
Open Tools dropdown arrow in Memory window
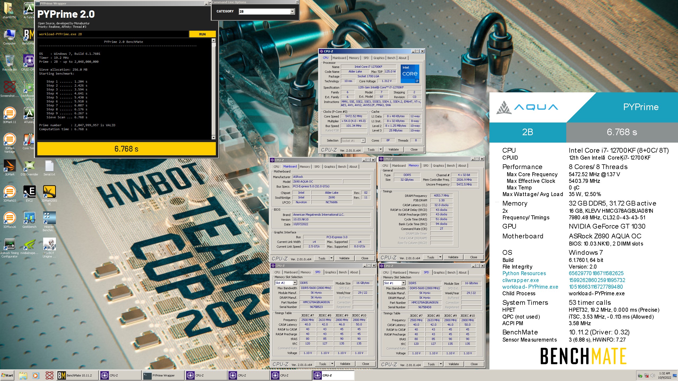440,257
